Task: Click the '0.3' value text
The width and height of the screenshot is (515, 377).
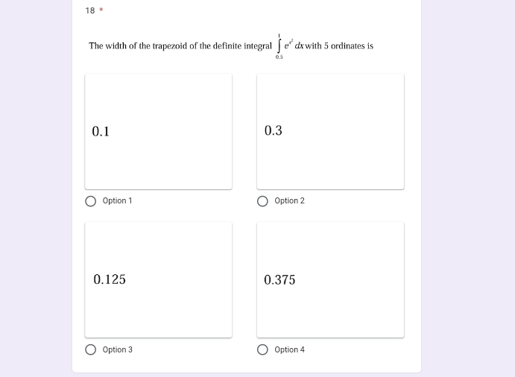Action: coord(274,130)
